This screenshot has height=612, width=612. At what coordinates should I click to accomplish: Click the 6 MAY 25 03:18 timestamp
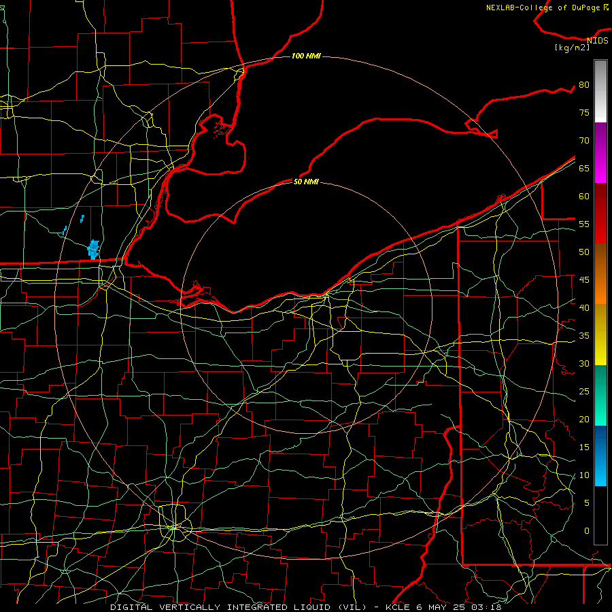(460, 607)
